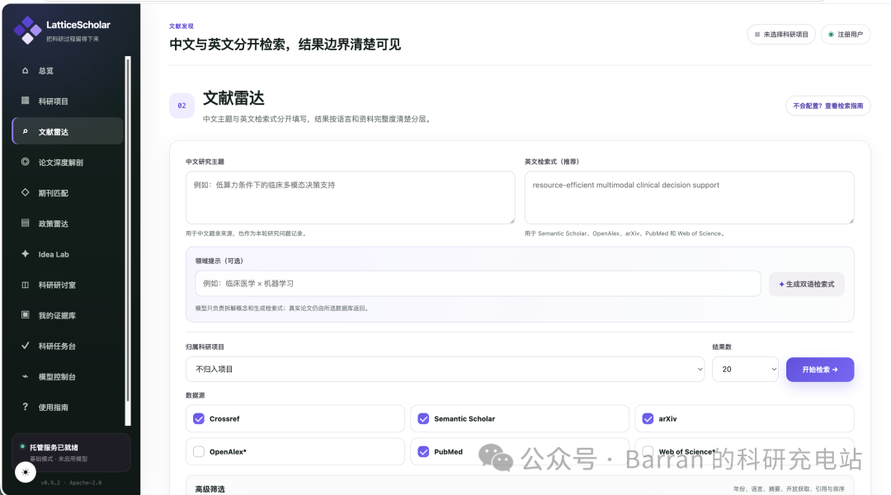The image size is (891, 495).
Task: Uncheck the arXiv data source
Action: click(x=648, y=419)
